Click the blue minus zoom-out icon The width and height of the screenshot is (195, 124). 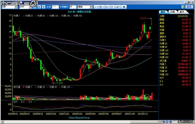(171, 122)
